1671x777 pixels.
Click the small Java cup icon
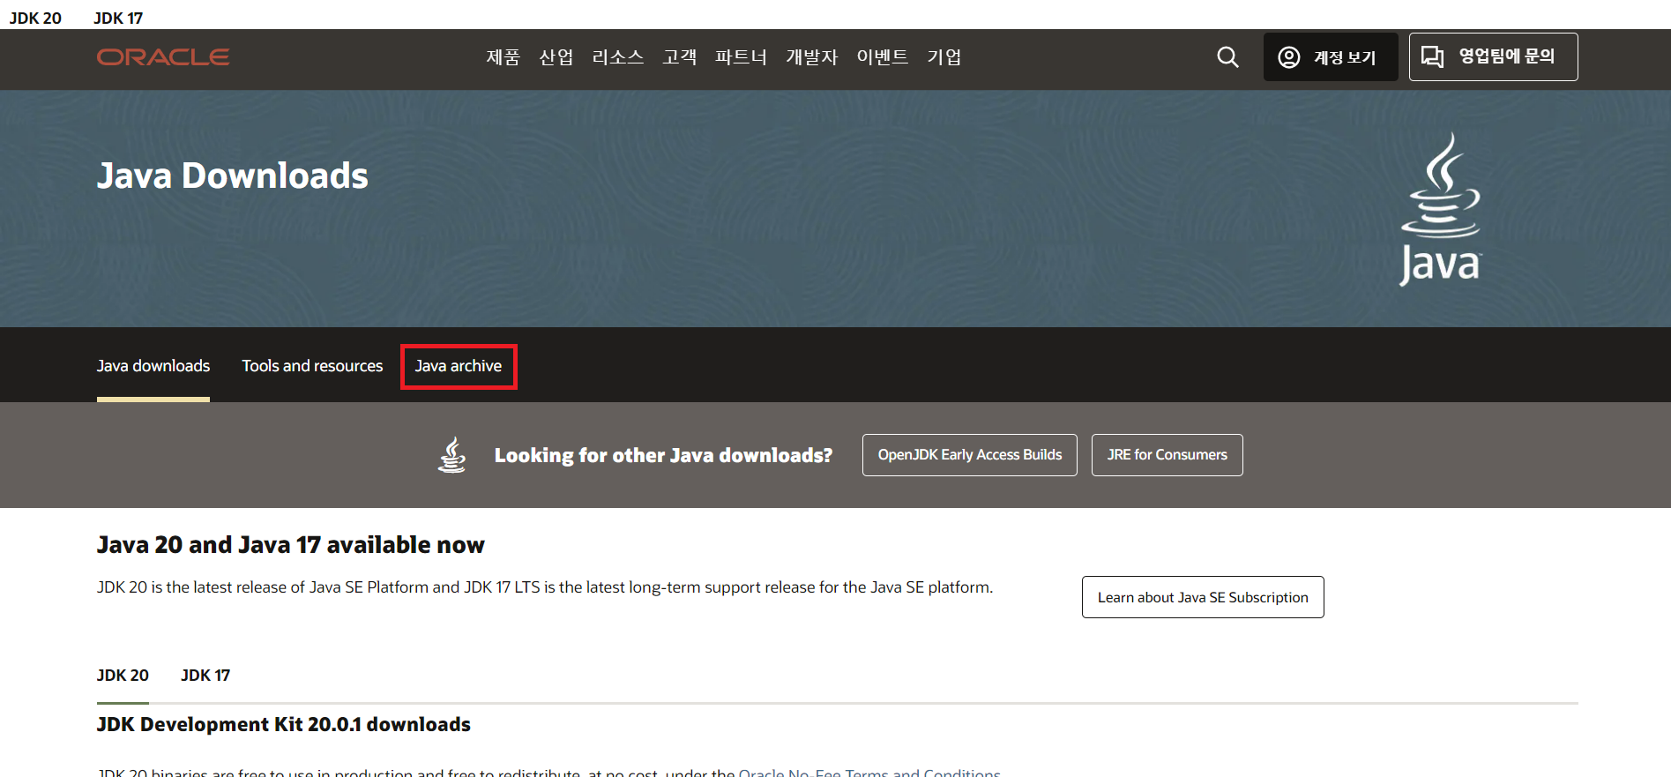pos(452,455)
